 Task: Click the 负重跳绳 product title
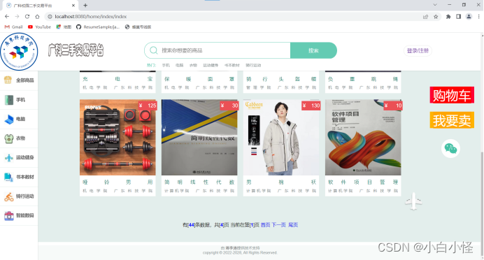(363, 79)
